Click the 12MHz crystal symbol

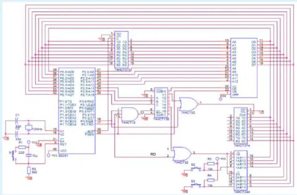(x=28, y=127)
